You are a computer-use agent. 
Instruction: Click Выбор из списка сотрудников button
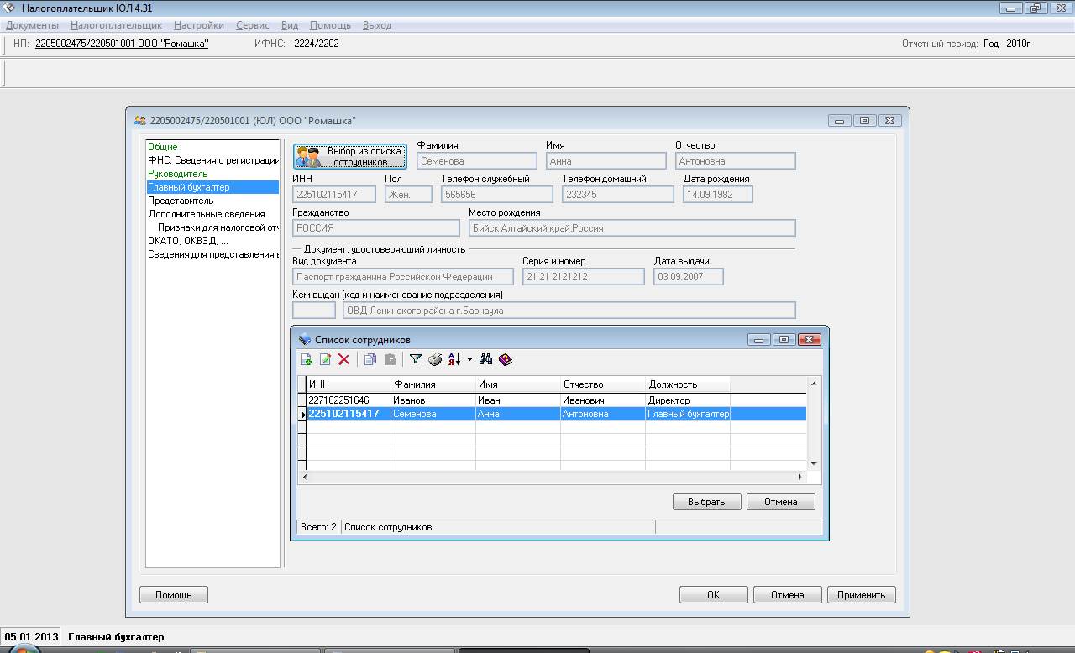tap(349, 156)
